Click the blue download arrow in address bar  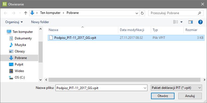(x=32, y=13)
